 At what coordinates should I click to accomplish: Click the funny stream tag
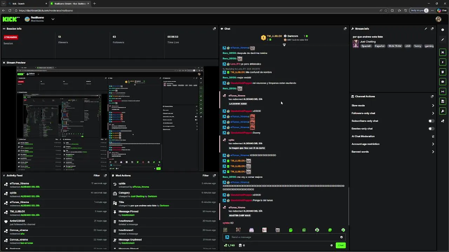point(417,46)
